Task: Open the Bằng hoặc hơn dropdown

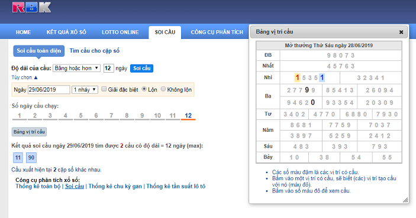Action: click(76, 69)
